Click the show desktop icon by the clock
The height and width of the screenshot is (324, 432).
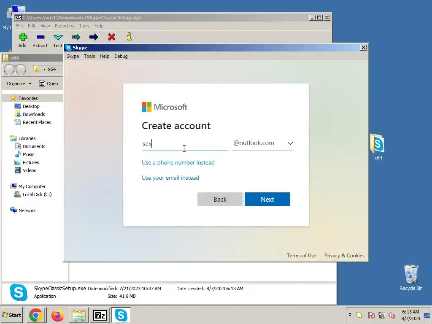point(427,315)
